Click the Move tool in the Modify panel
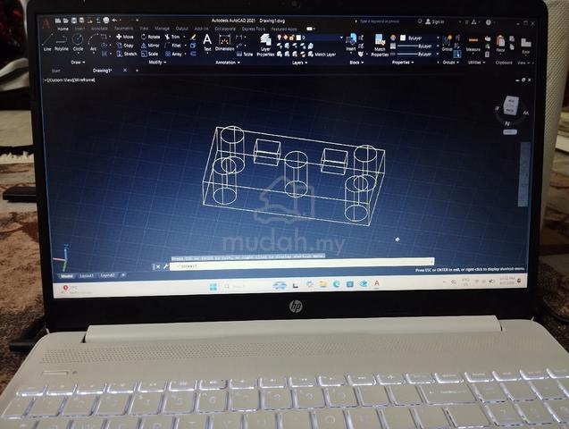 point(125,37)
